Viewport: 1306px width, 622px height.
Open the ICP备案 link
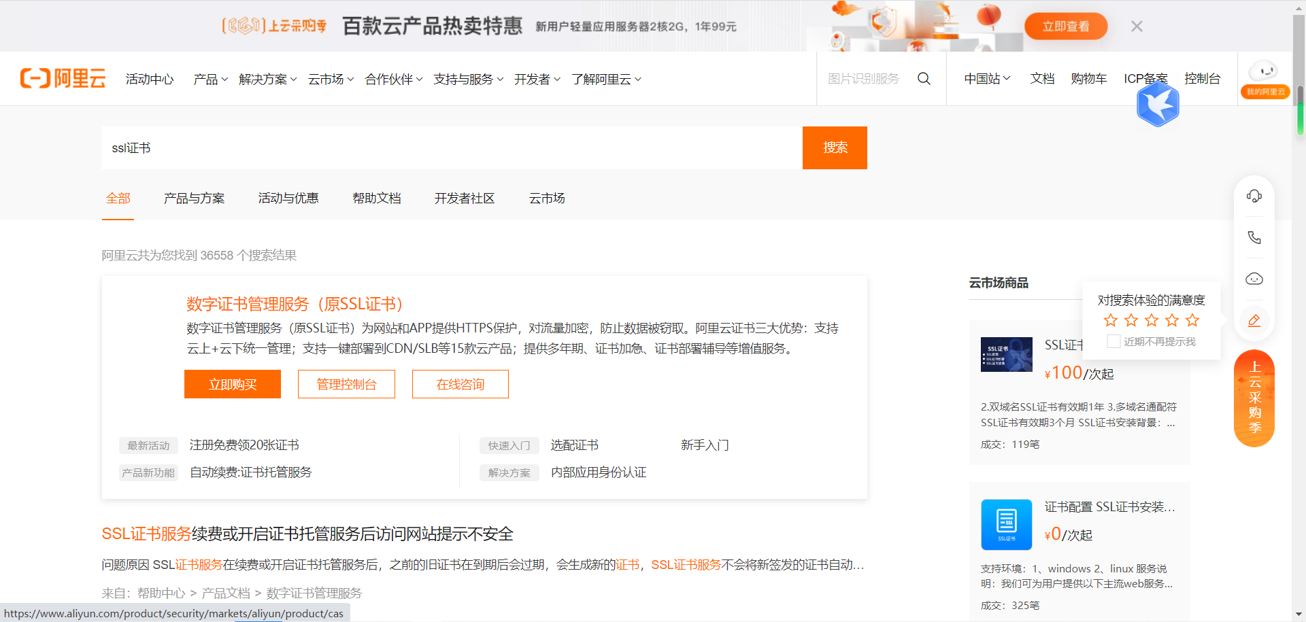(x=1146, y=79)
